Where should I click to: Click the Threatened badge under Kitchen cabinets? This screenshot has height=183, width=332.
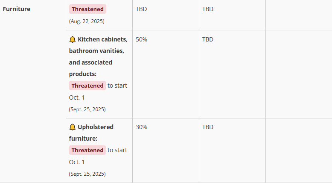pyautogui.click(x=87, y=86)
